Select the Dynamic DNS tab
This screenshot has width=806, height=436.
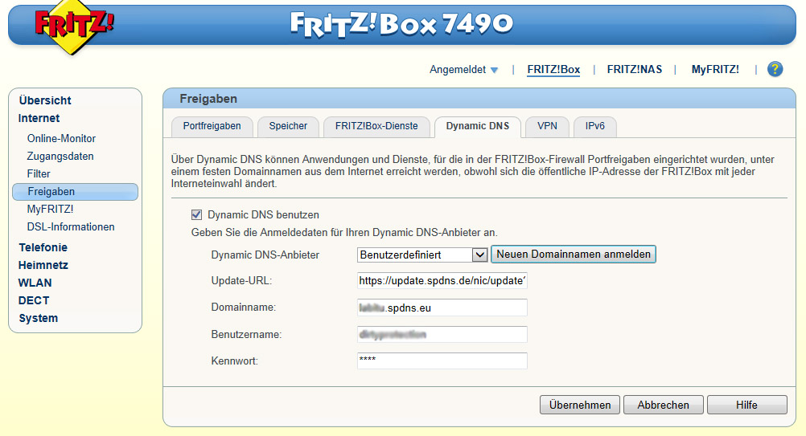tap(478, 126)
